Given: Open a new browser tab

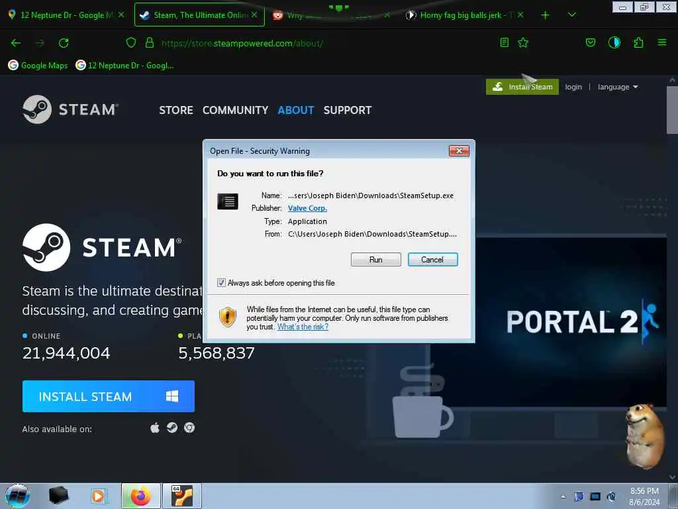Looking at the screenshot, I should coord(546,15).
